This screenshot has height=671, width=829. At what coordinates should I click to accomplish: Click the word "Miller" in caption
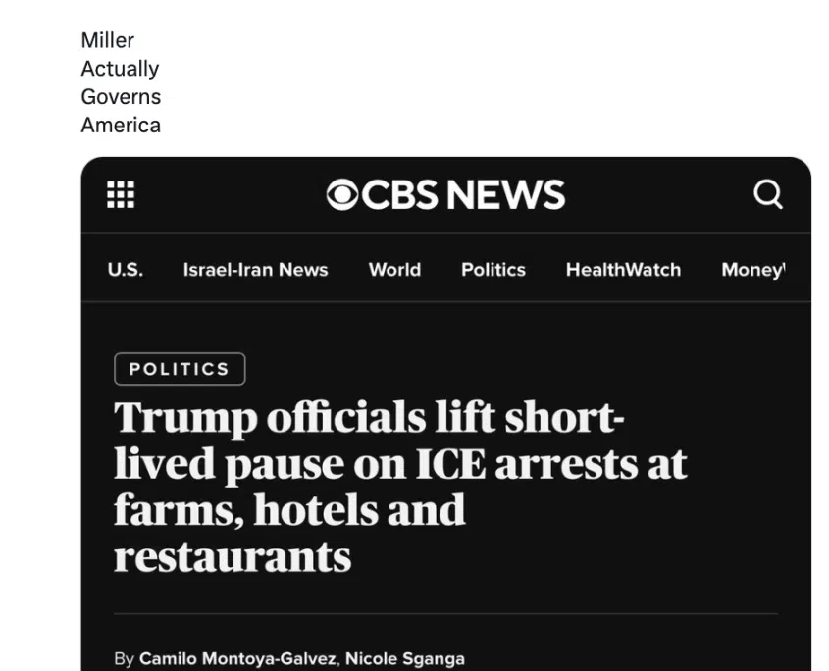coord(108,40)
